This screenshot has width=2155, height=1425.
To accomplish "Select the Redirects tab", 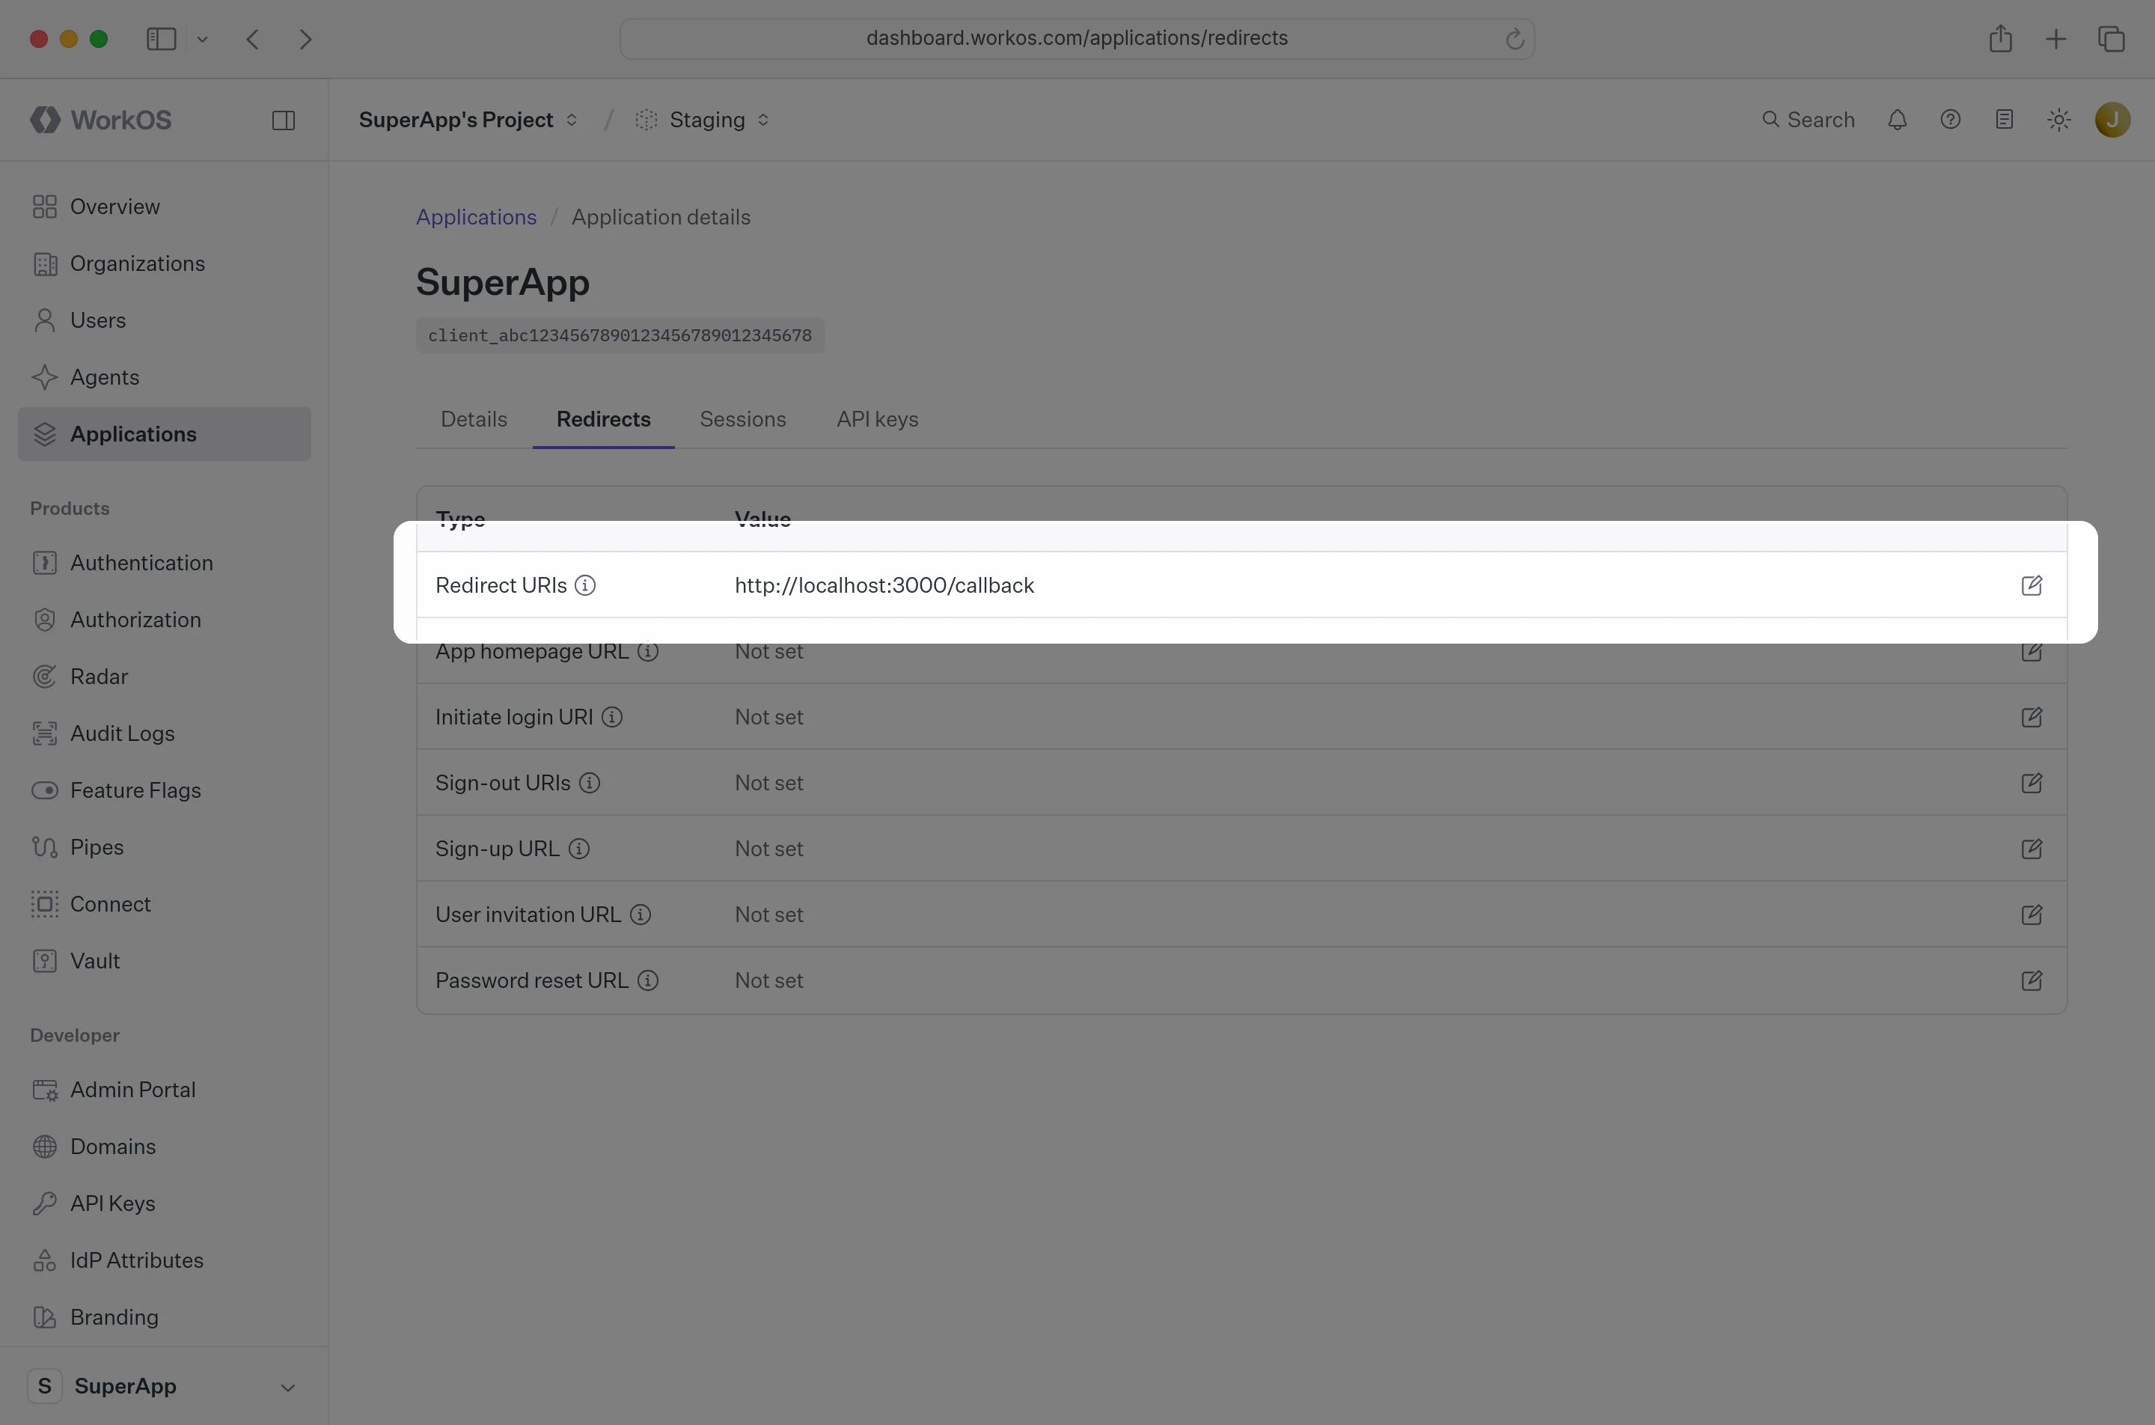I will point(603,419).
